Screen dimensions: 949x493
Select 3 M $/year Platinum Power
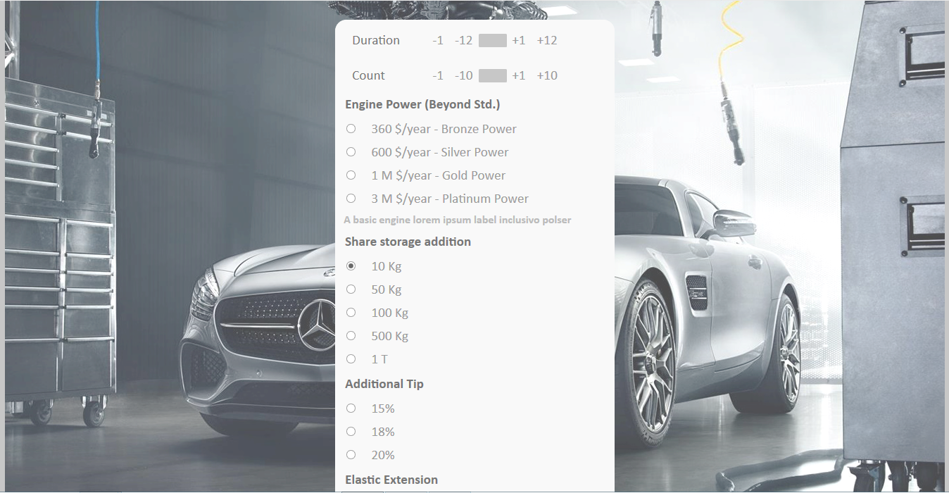click(x=351, y=198)
